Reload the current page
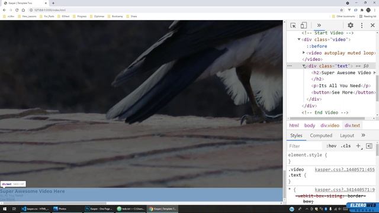Viewport: 379px width, 213px height. coord(17,10)
